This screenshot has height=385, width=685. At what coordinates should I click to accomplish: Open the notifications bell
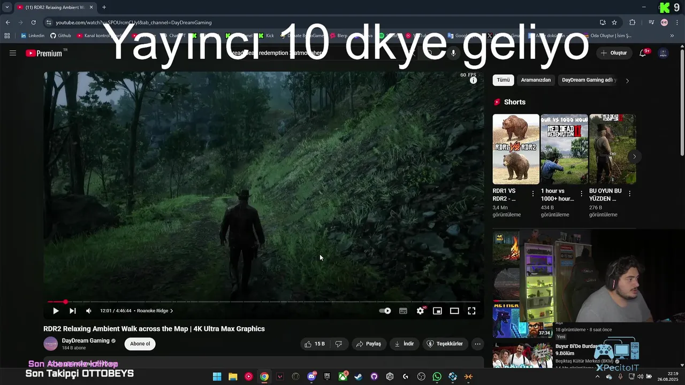coord(643,53)
